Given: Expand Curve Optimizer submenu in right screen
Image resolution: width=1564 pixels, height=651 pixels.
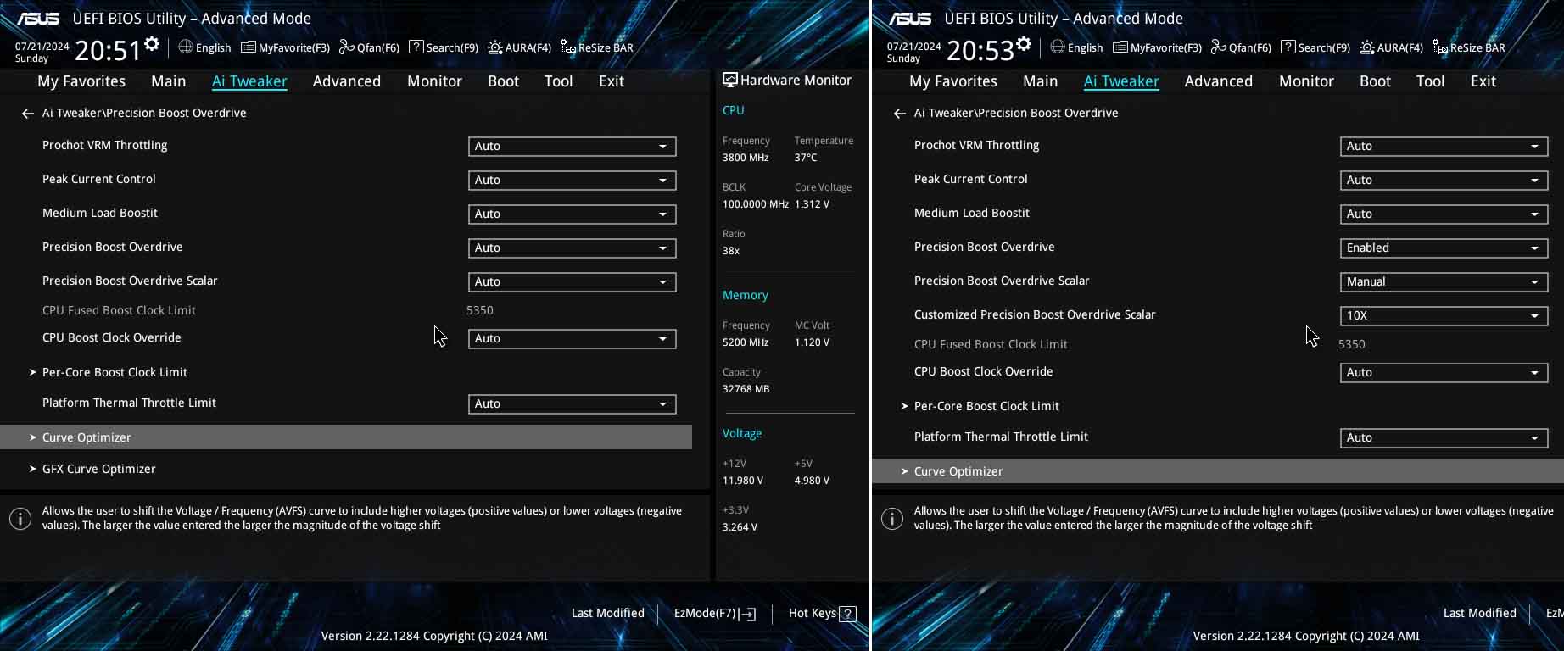Looking at the screenshot, I should pos(1218,471).
